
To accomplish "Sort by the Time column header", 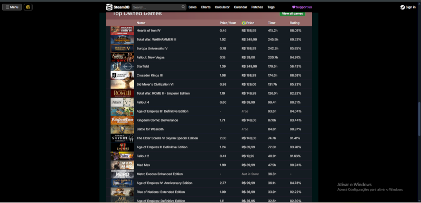I will point(272,23).
